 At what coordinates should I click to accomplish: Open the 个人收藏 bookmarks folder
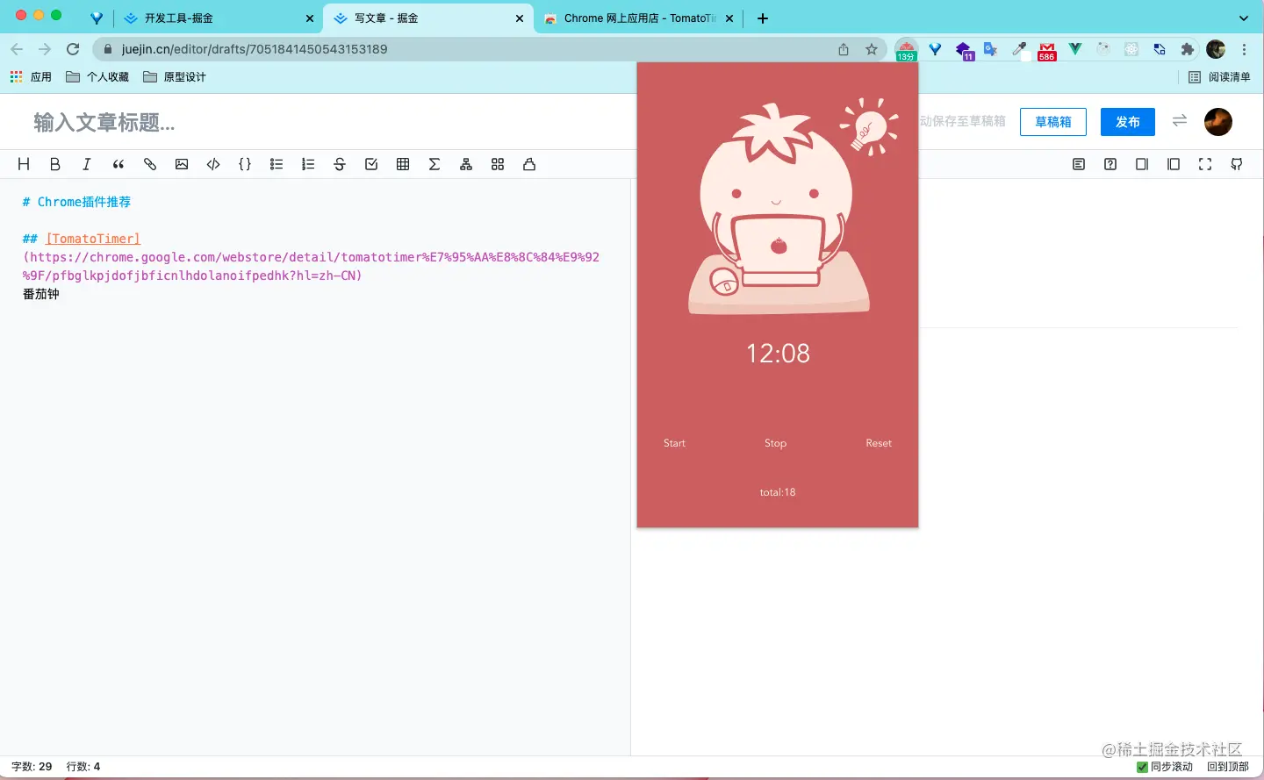click(x=97, y=77)
